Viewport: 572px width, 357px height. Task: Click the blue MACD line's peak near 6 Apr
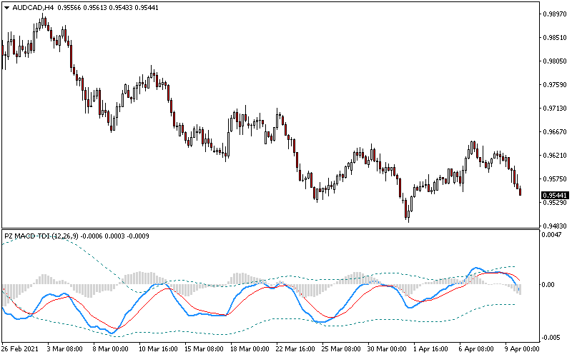[x=473, y=269]
